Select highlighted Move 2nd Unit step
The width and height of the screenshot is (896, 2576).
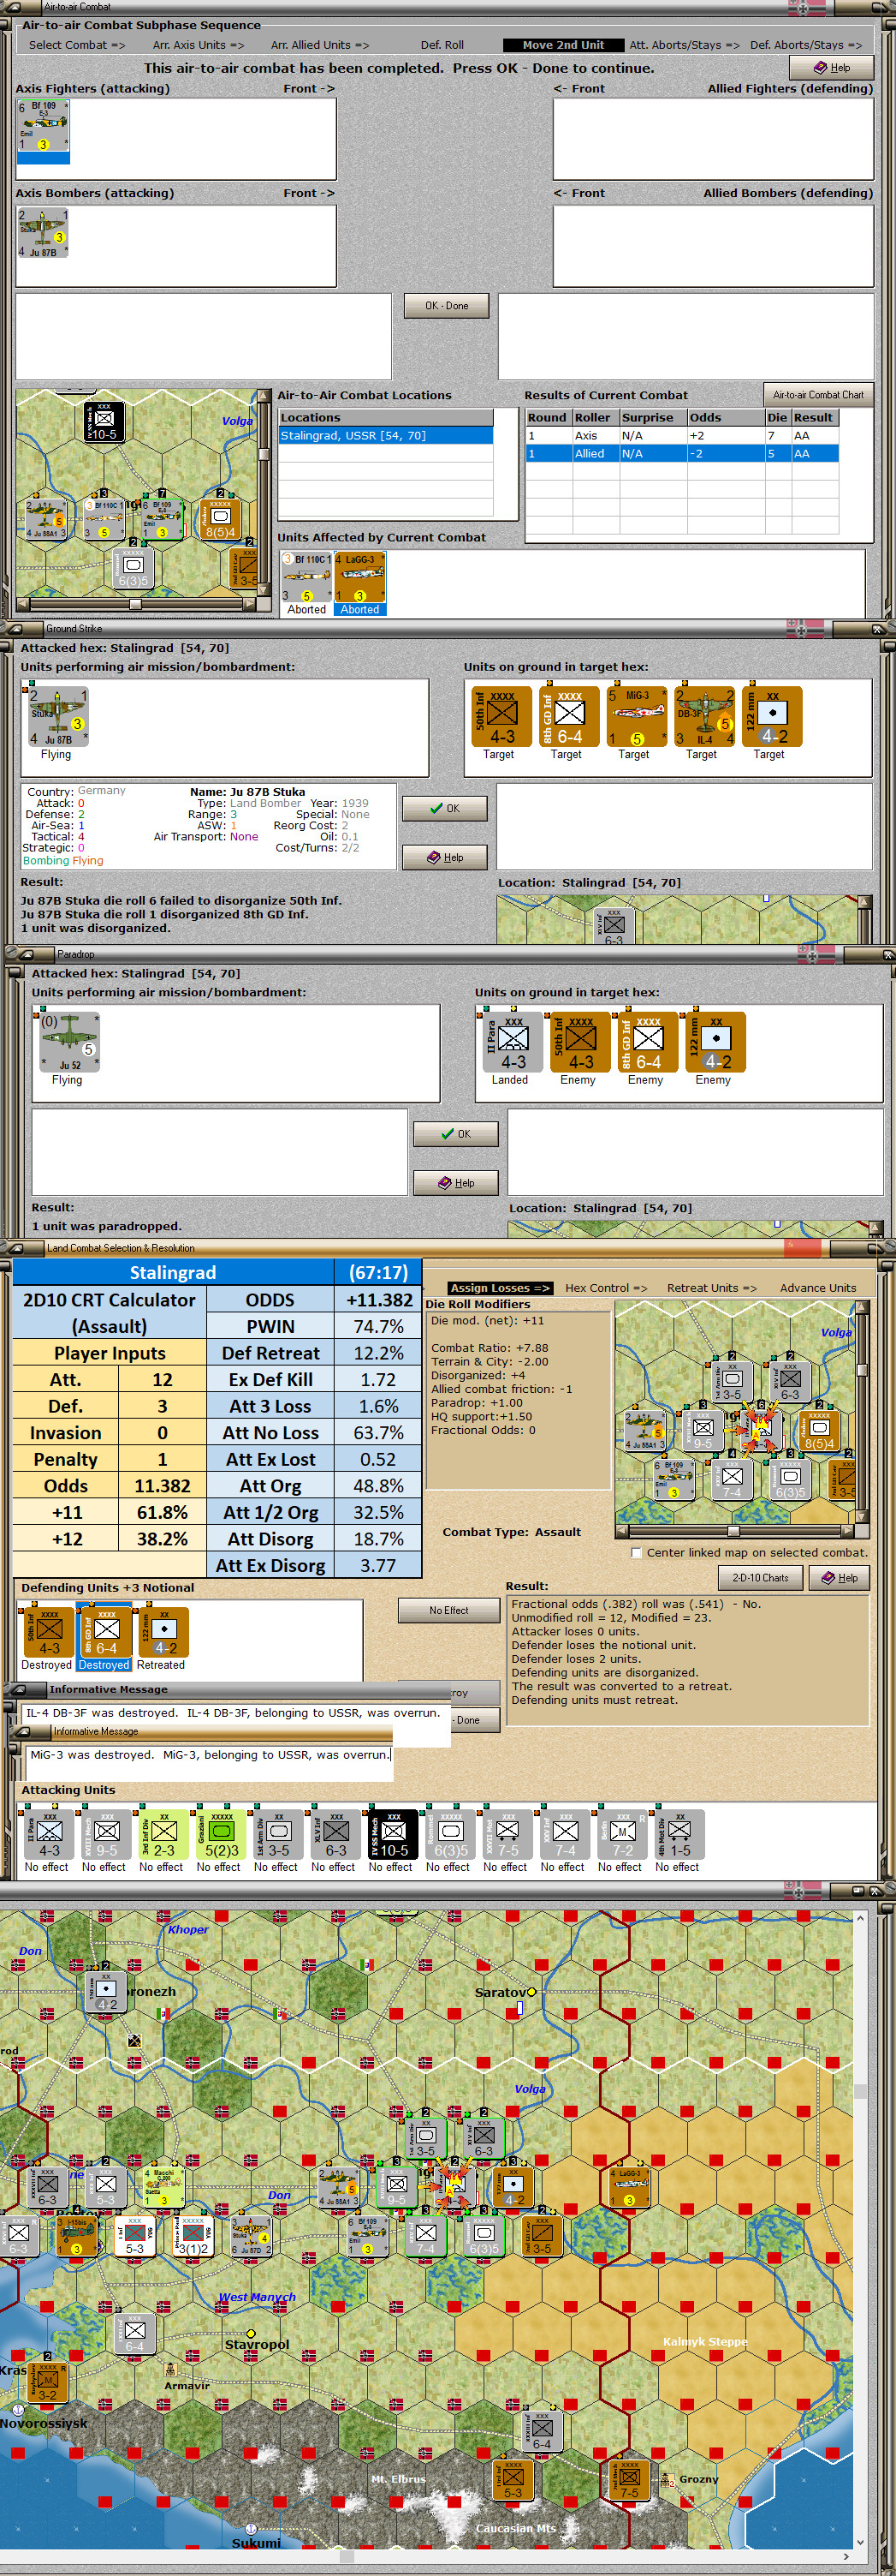pos(562,45)
